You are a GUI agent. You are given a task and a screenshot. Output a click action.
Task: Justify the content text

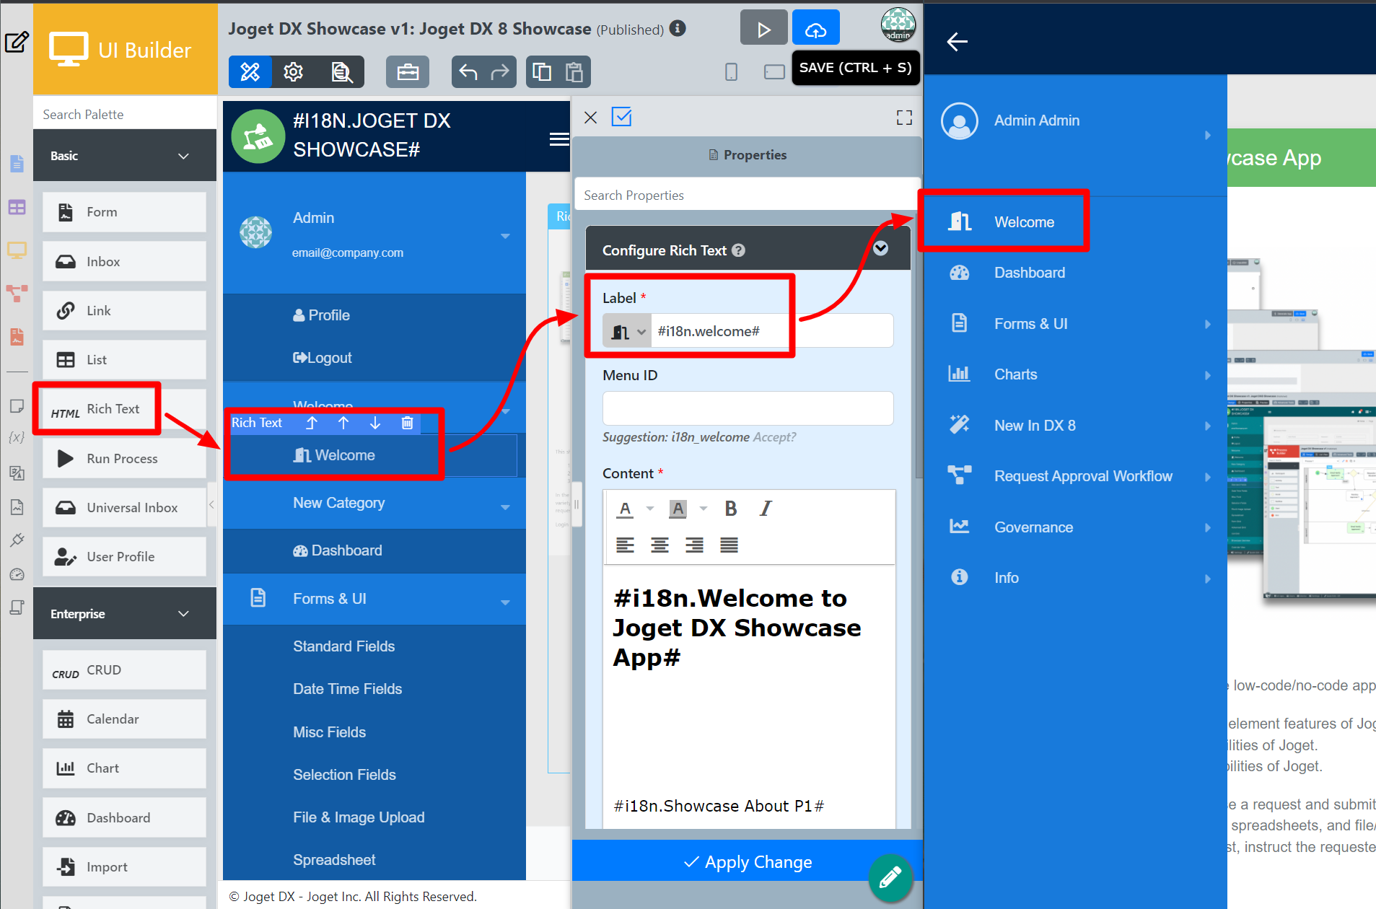pos(729,545)
